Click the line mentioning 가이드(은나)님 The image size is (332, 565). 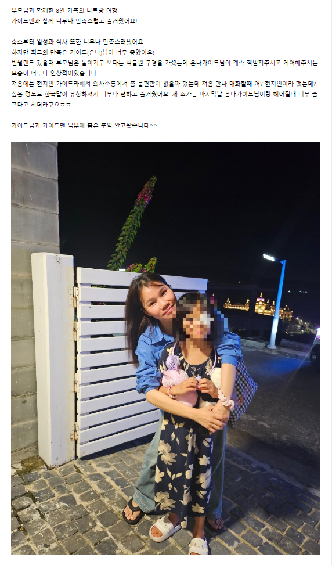click(x=83, y=52)
